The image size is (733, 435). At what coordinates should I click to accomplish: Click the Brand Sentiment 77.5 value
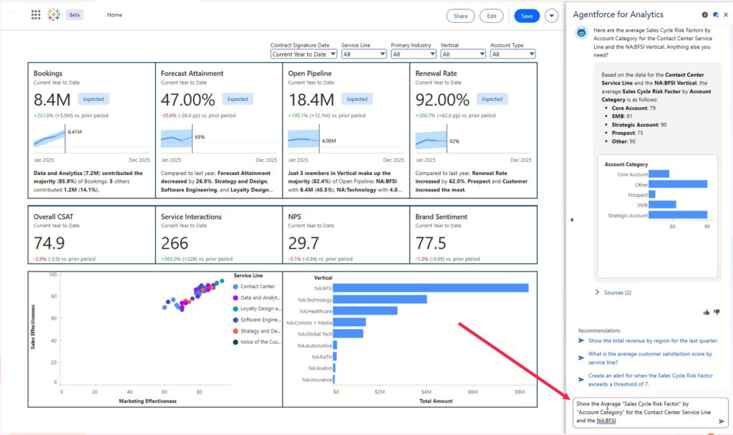(x=430, y=244)
